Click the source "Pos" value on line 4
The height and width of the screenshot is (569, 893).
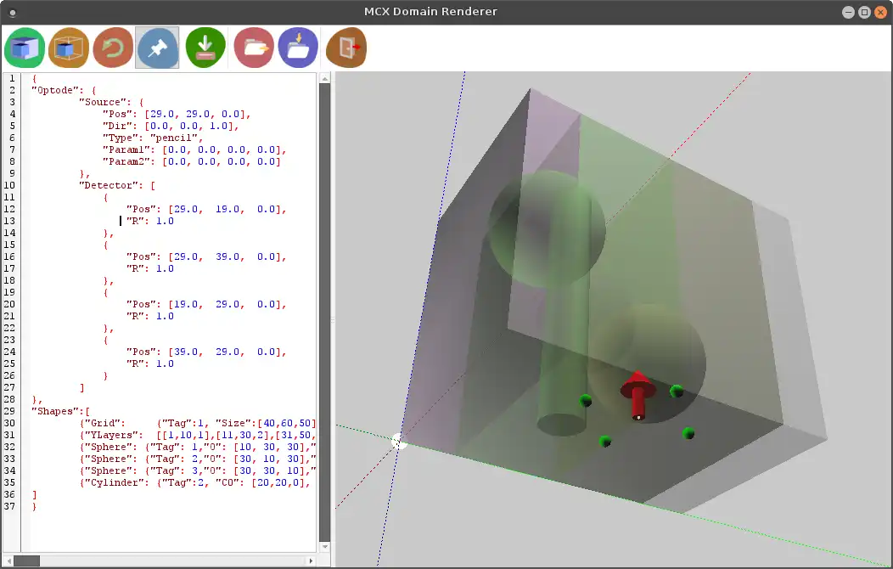197,114
